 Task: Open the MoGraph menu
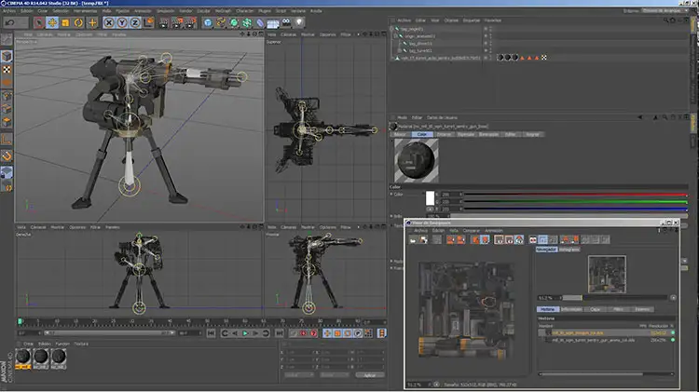point(224,10)
